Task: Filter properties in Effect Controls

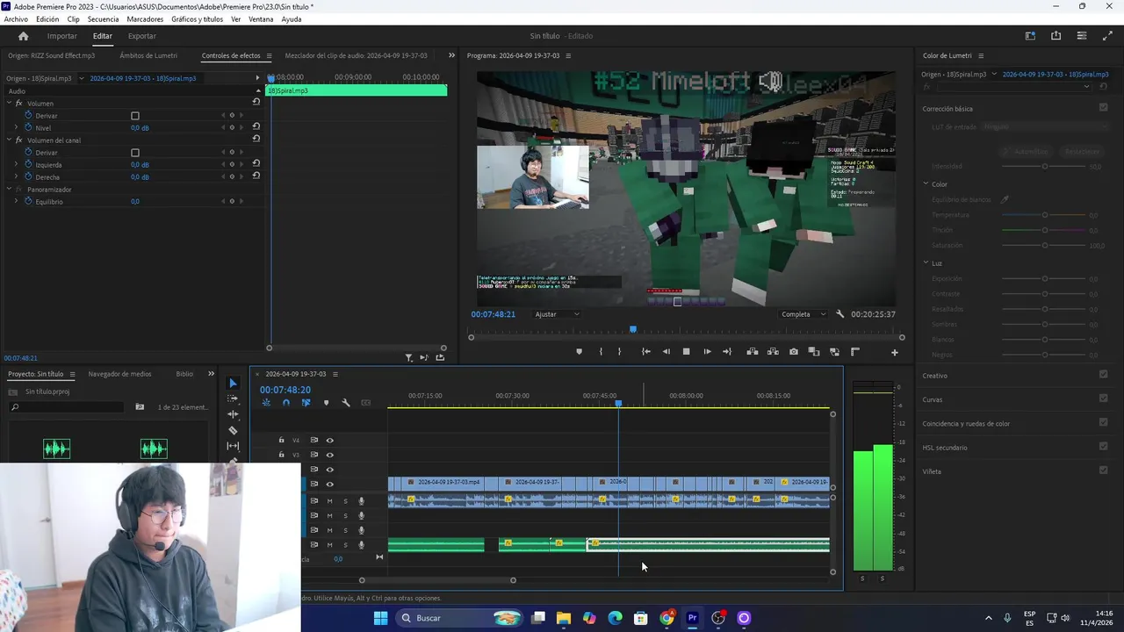Action: [409, 357]
